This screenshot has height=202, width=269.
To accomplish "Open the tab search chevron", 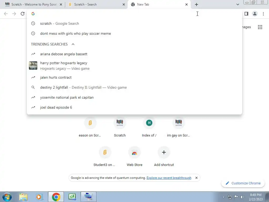I will pos(237,4).
